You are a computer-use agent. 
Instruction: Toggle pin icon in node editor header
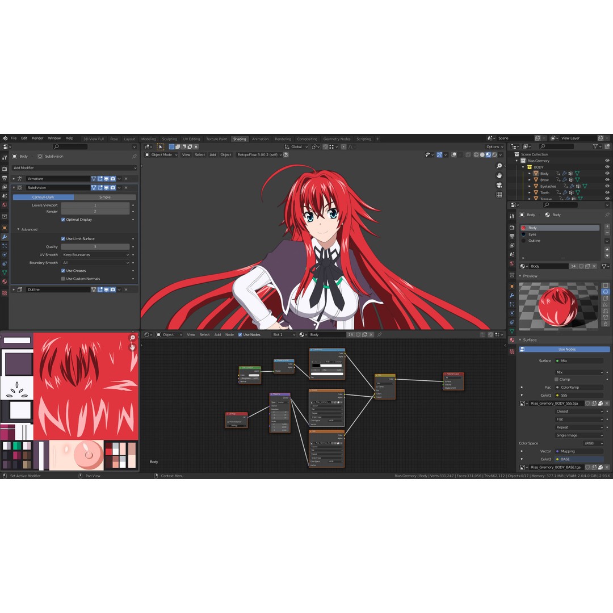click(379, 335)
